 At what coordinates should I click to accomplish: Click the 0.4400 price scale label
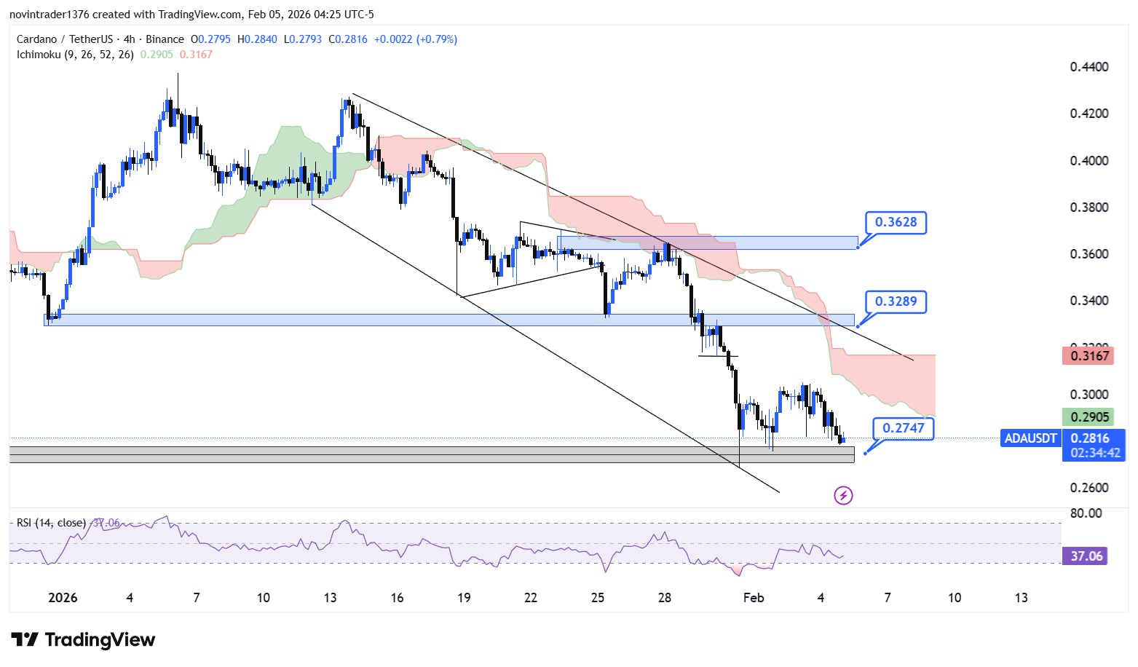click(1088, 67)
